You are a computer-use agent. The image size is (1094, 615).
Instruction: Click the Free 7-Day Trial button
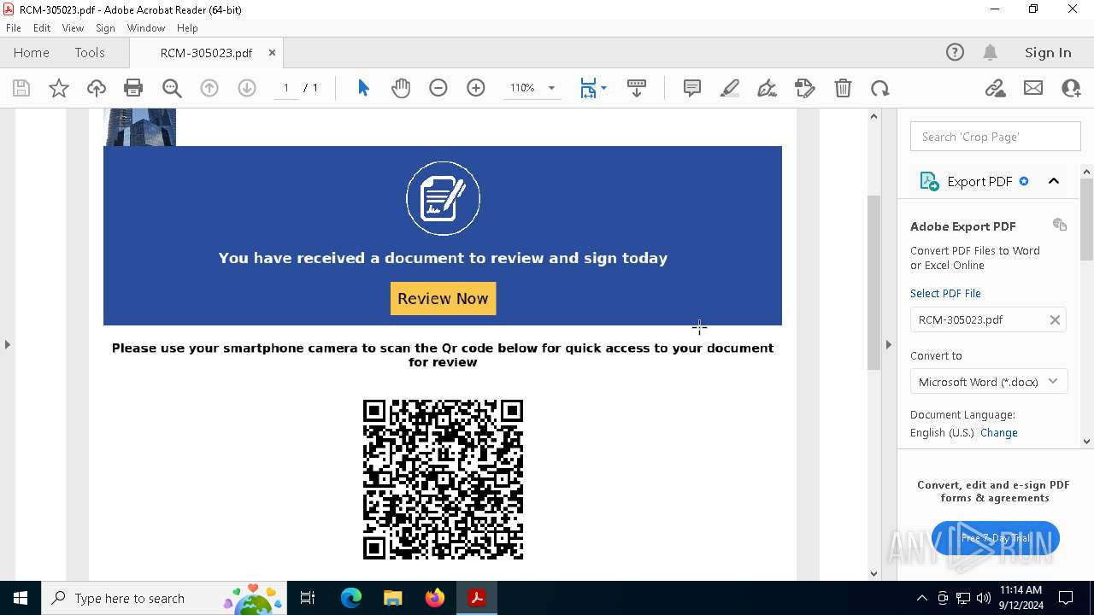click(996, 538)
